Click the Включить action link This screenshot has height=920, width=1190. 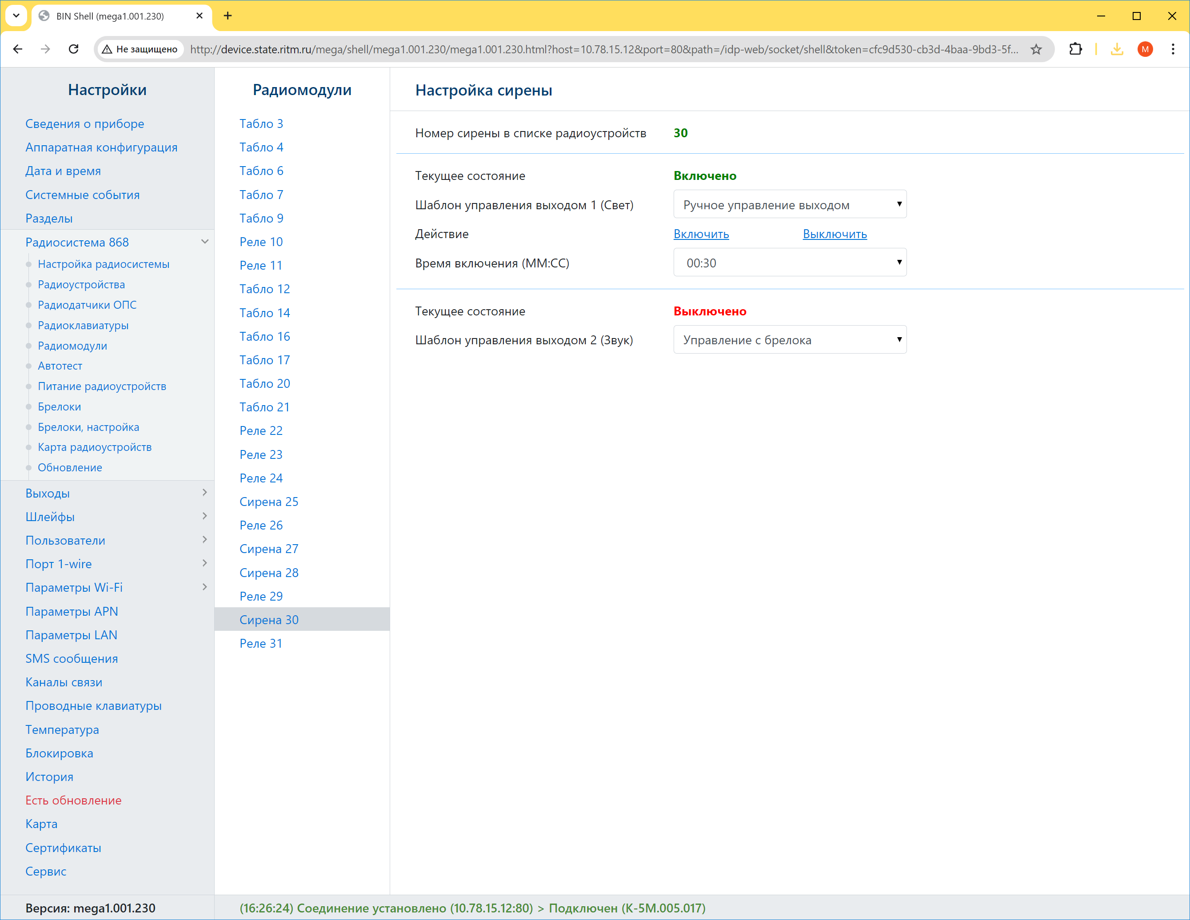click(701, 234)
